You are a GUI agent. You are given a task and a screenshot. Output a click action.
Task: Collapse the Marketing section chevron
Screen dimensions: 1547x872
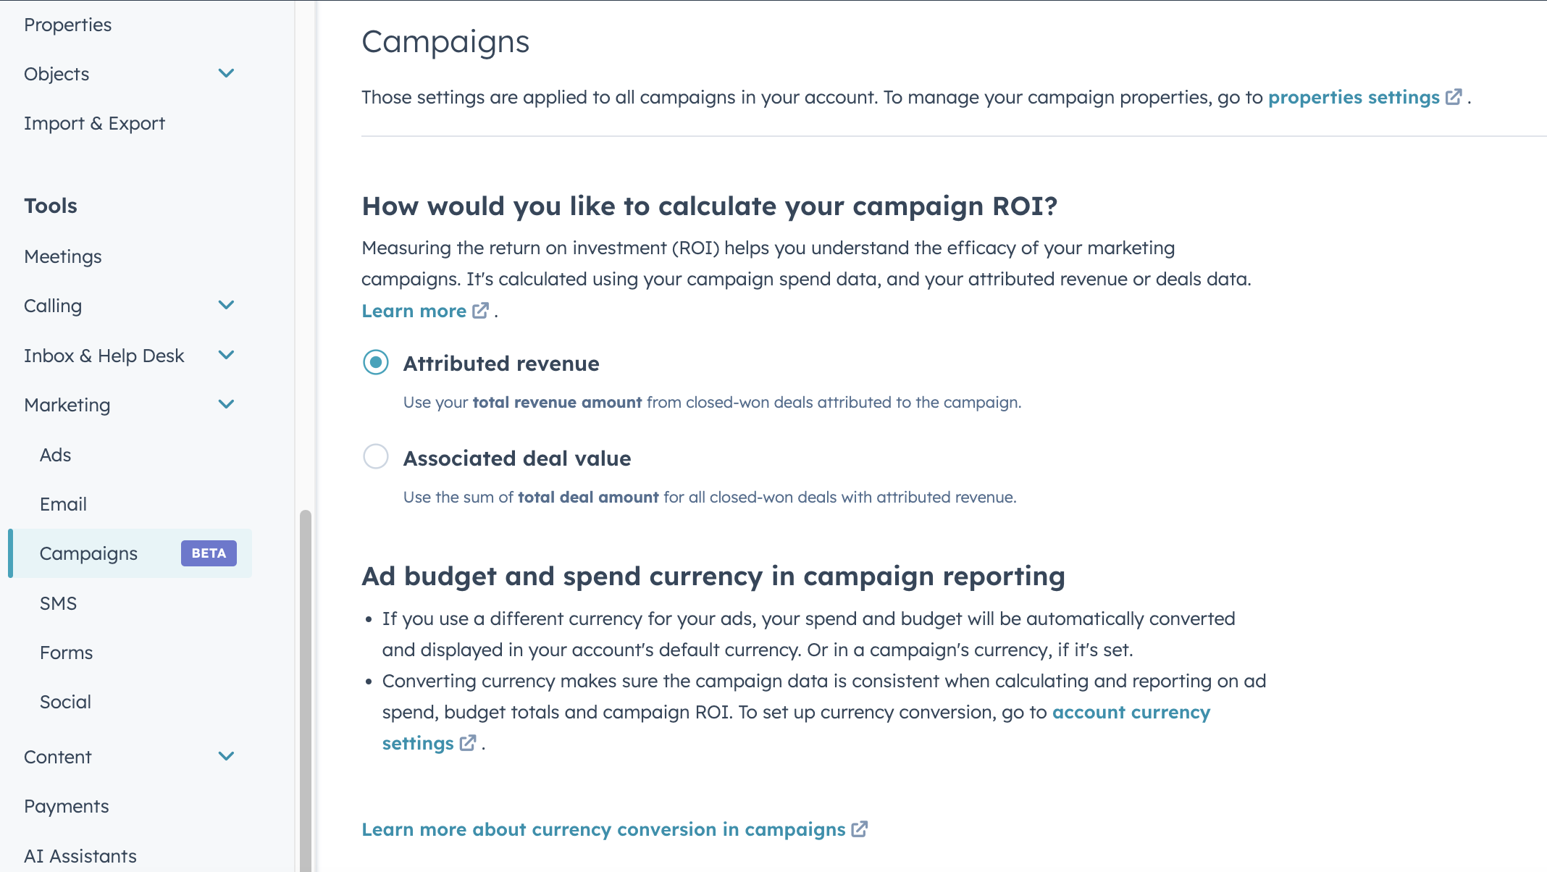(226, 404)
